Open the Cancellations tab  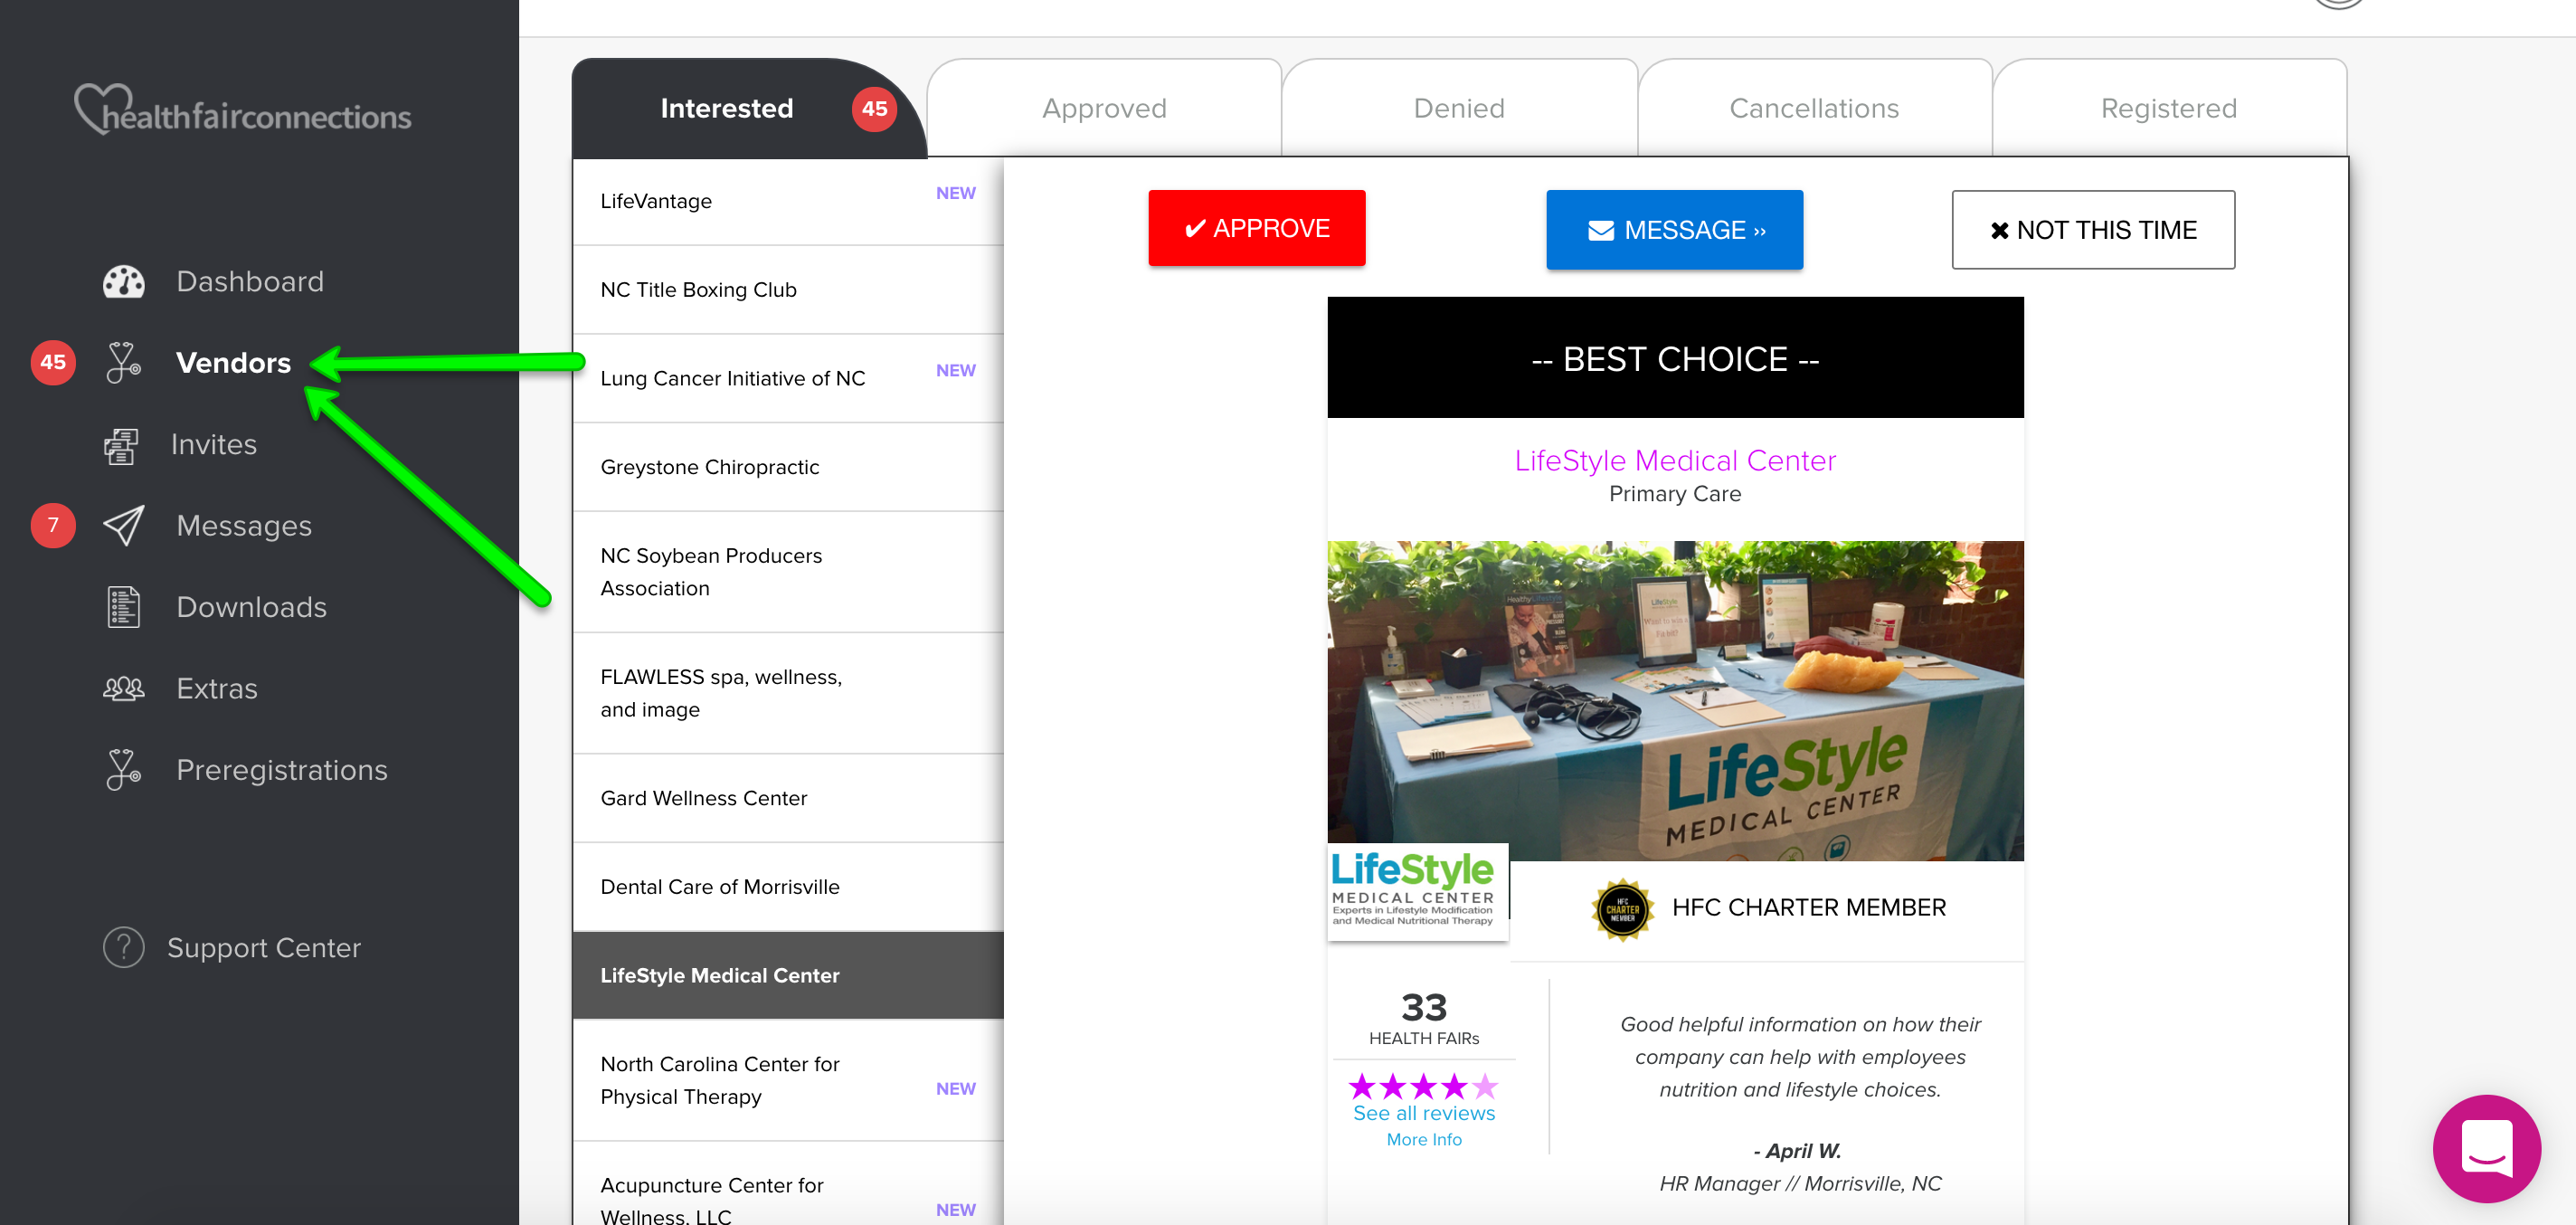point(1813,108)
